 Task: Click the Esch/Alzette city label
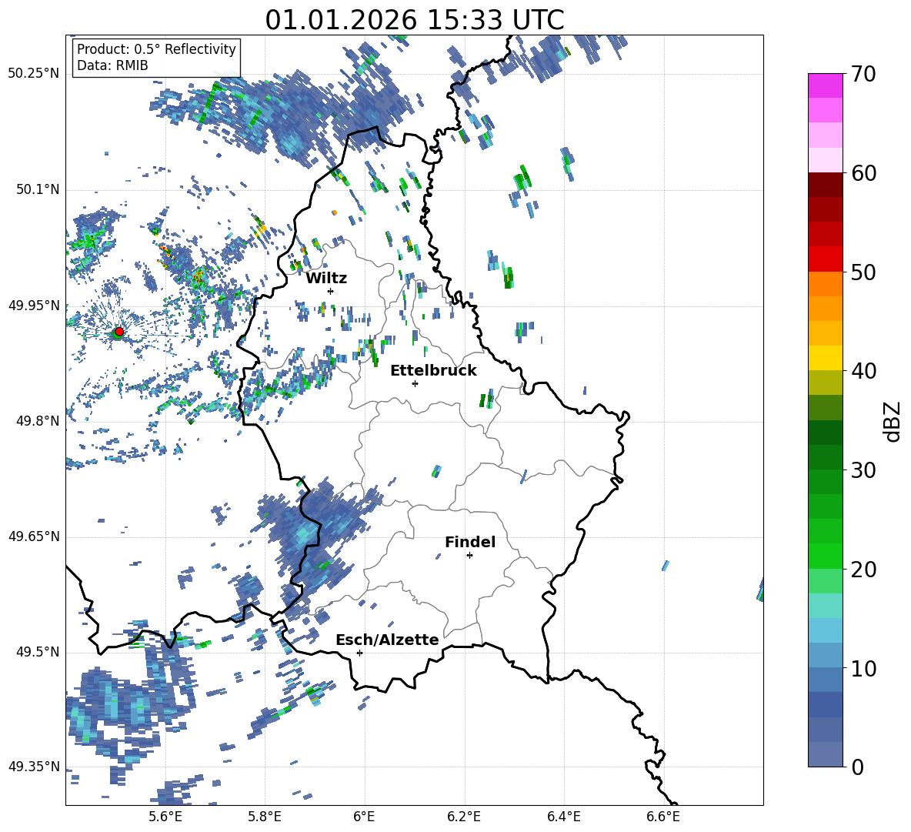point(387,640)
